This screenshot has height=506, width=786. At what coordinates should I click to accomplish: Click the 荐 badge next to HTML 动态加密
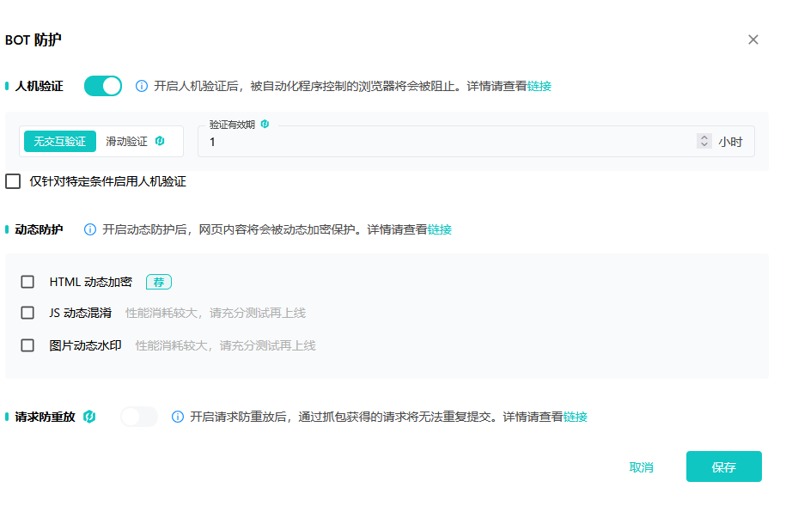click(158, 282)
